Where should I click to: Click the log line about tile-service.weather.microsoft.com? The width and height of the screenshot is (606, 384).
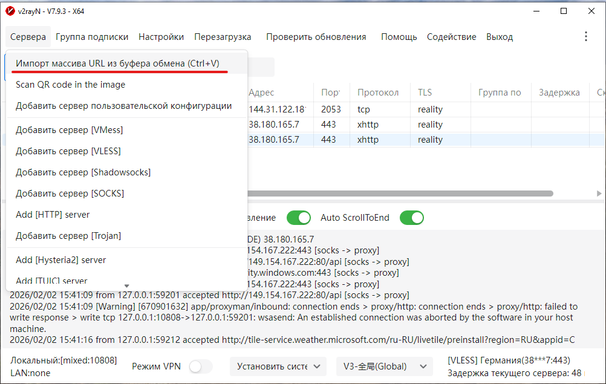click(292, 340)
